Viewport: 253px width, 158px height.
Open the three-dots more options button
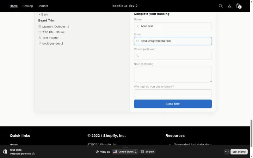point(227,152)
